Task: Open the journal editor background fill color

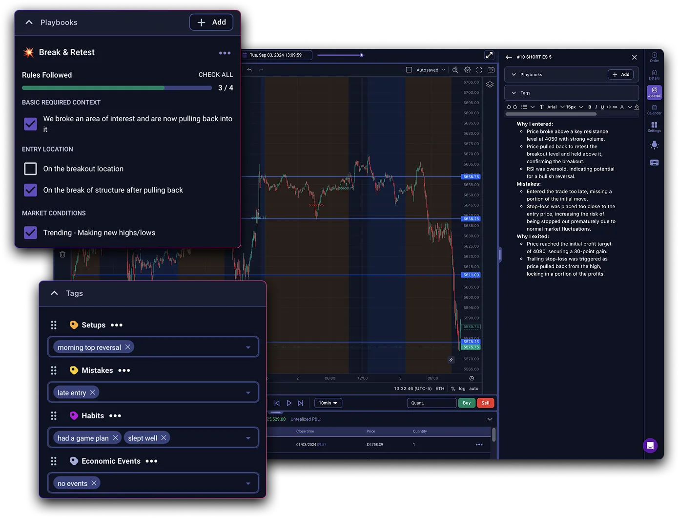Action: (637, 107)
